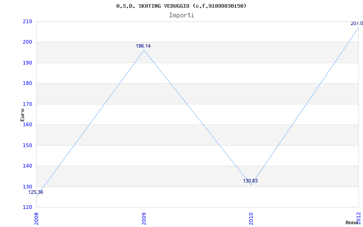Viewport: 363px width, 227px height.
Task: Click the Euro axis label
Action: pyautogui.click(x=22, y=115)
